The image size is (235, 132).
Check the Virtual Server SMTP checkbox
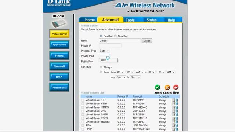coord(83,115)
